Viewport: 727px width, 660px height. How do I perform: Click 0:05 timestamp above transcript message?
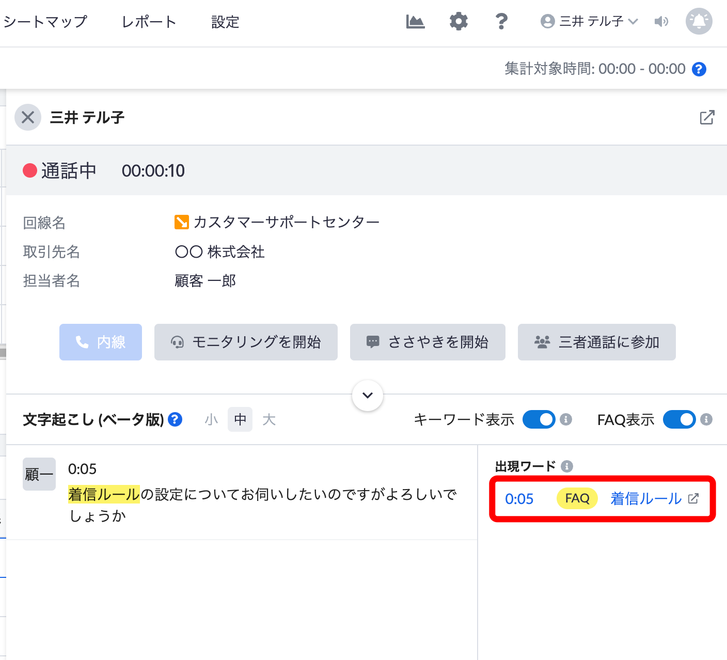click(x=82, y=469)
